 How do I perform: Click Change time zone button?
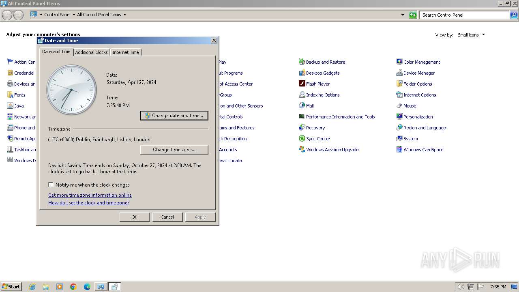tap(174, 150)
